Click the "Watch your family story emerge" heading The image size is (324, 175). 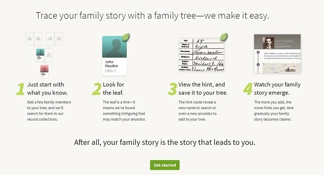277,89
